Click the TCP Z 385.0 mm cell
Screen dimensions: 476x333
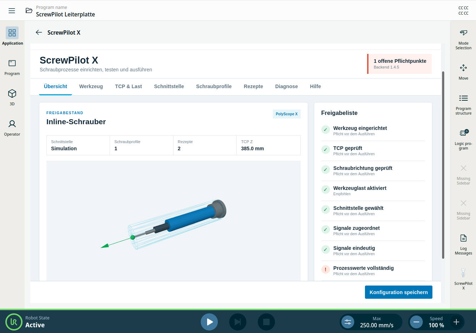click(269, 145)
